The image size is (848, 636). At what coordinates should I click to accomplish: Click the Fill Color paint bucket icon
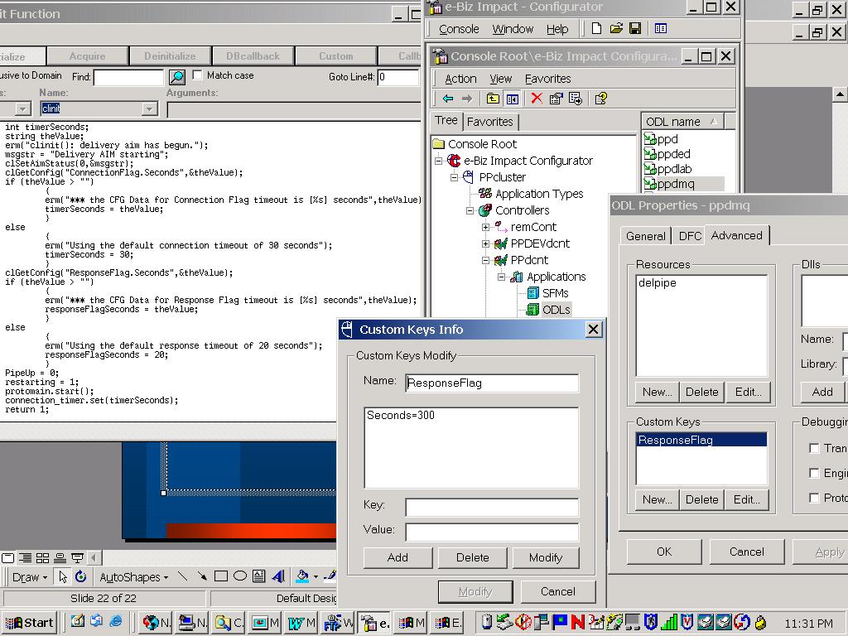302,576
